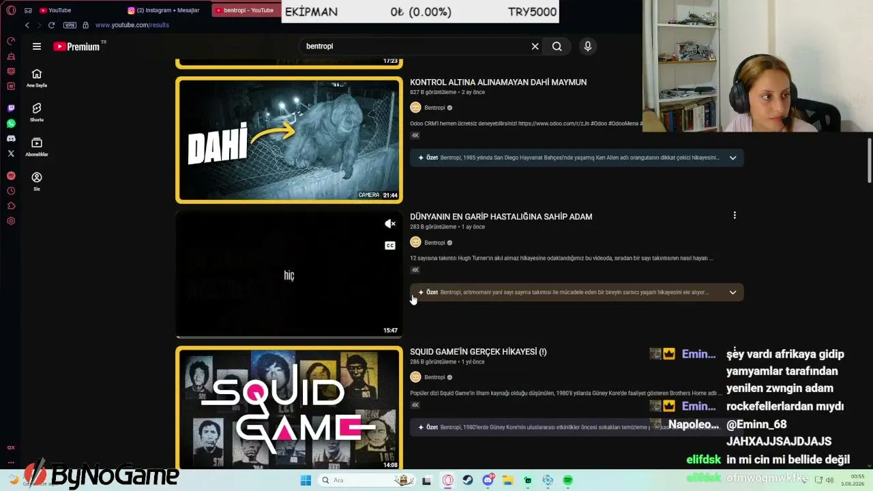
Task: Open Twitch in the Opera sidebar
Action: tap(11, 108)
